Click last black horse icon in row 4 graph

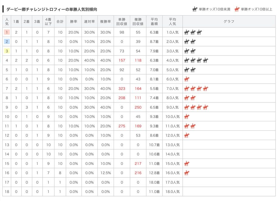(205, 61)
